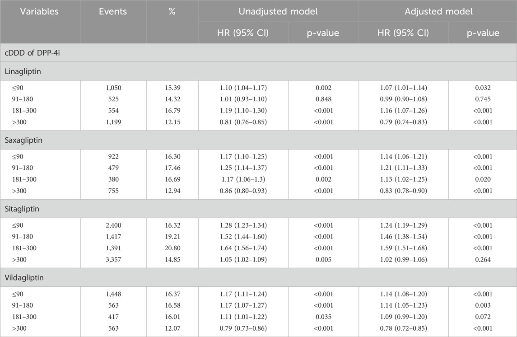This screenshot has width=517, height=337.
Task: Click the percentage value 12.94
Action: [172, 191]
